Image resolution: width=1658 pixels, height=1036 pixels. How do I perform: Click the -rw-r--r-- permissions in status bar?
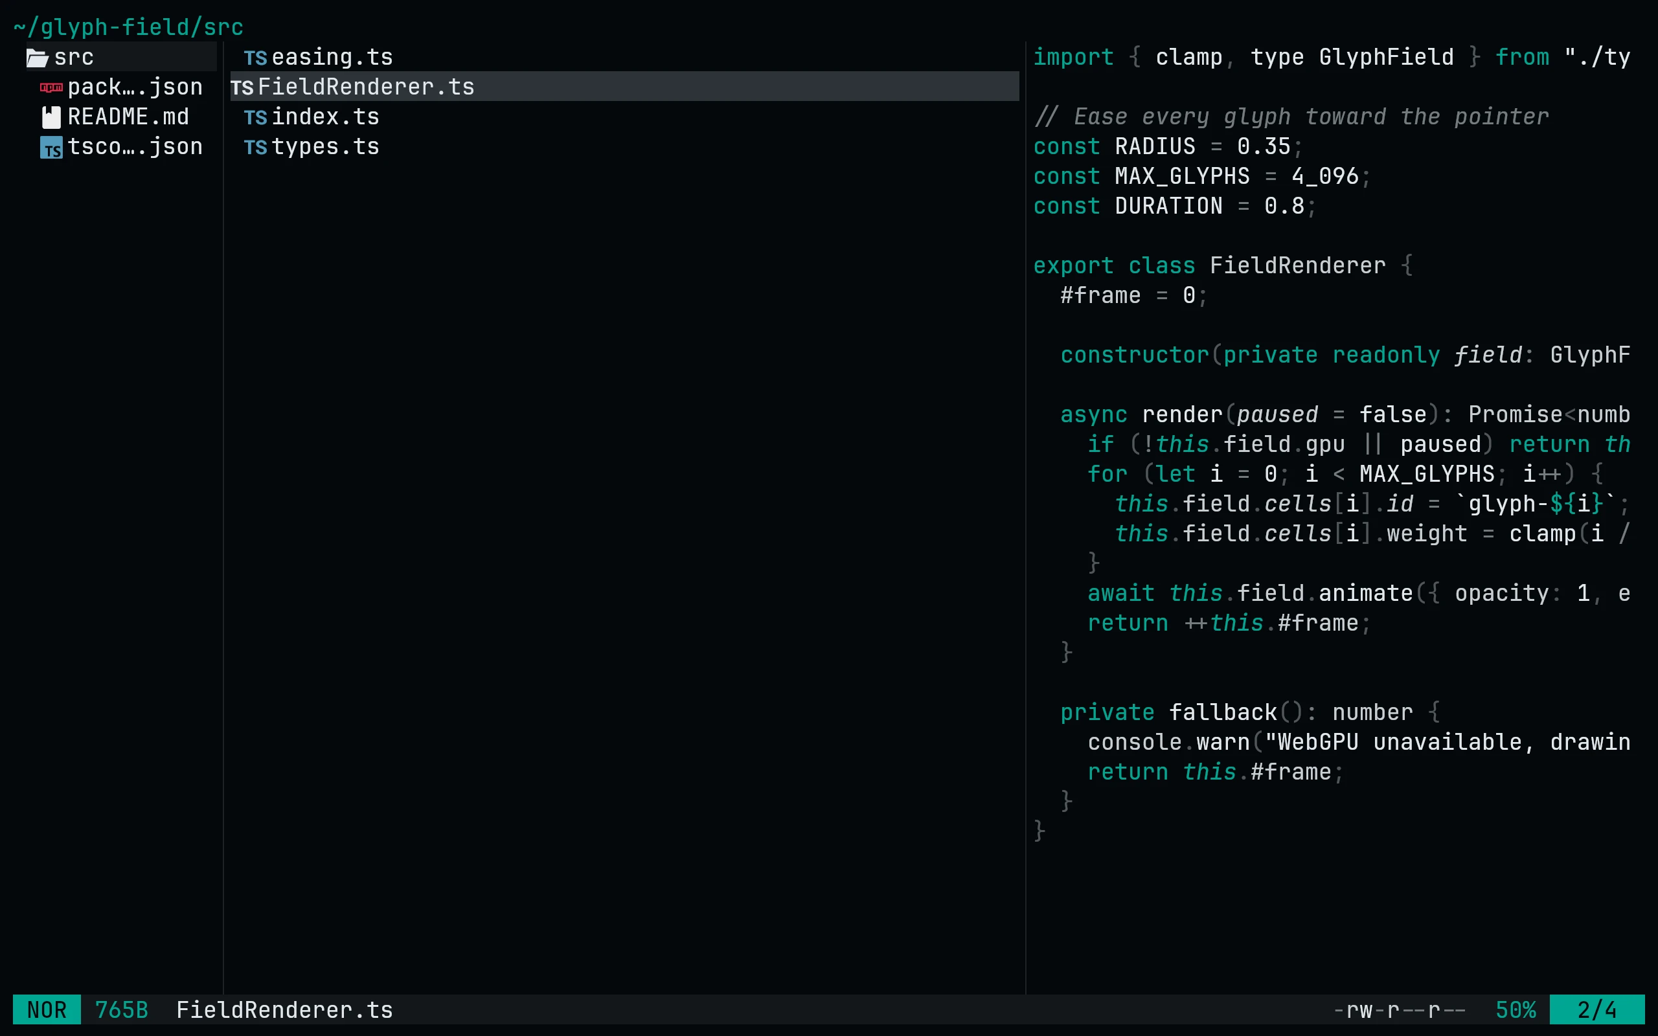coord(1398,1010)
